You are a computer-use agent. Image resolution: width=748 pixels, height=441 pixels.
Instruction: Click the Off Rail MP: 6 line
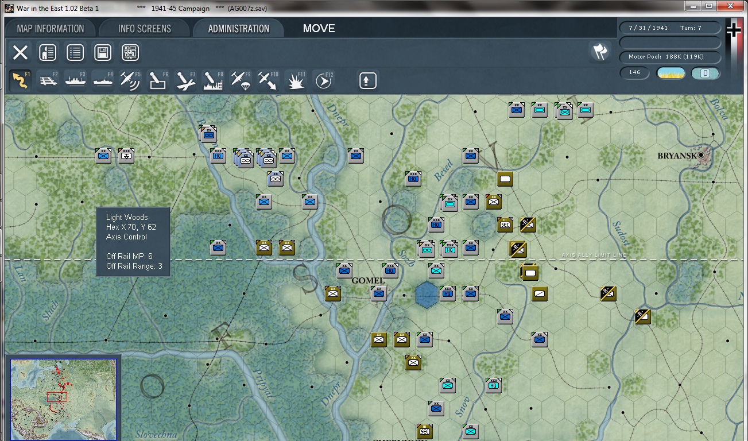pos(129,256)
